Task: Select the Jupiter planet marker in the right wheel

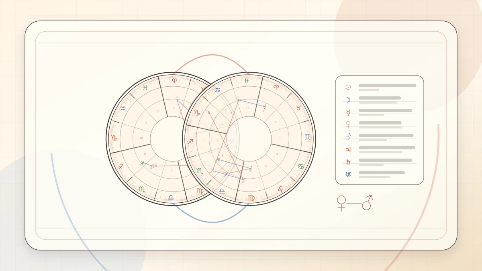Action: tap(239, 100)
